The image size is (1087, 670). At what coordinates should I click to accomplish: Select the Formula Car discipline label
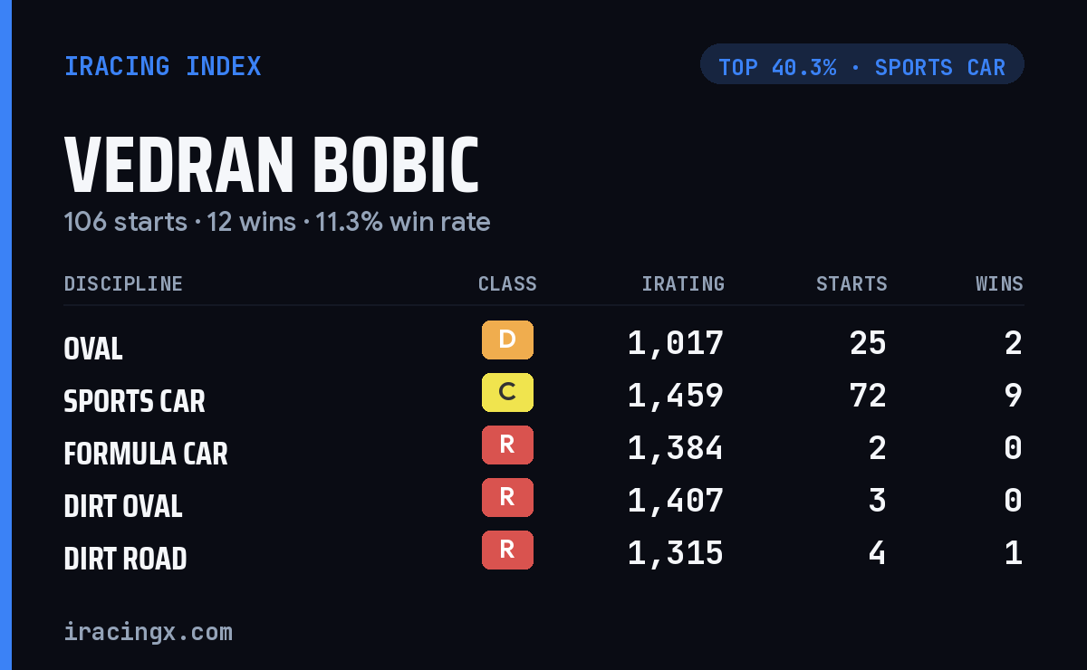[146, 454]
